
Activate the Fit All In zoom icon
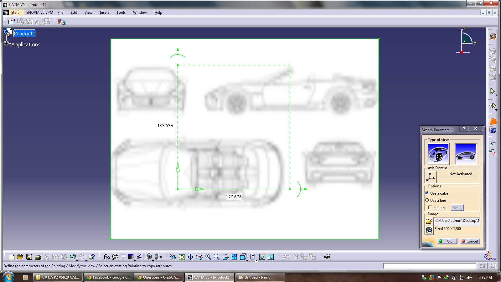click(x=182, y=257)
